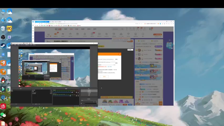Open window mode dropdown above dialog

click(x=130, y=50)
